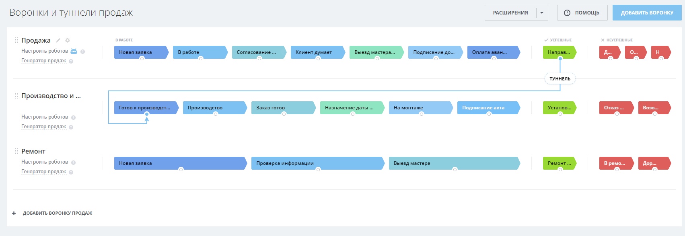The height and width of the screenshot is (236, 685).
Task: Click the pencil edit icon next to Продажа
Action: coord(58,40)
